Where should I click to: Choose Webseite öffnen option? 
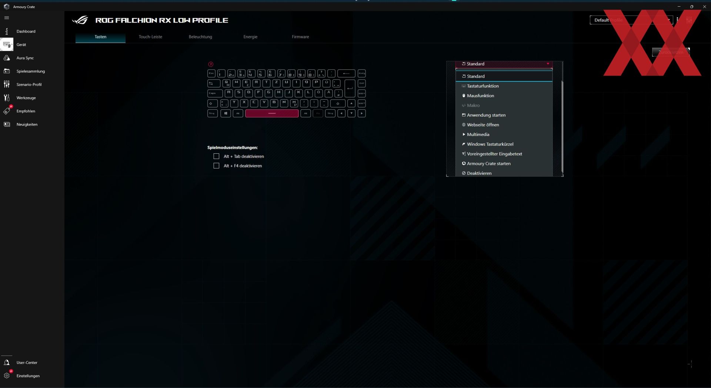(504, 125)
